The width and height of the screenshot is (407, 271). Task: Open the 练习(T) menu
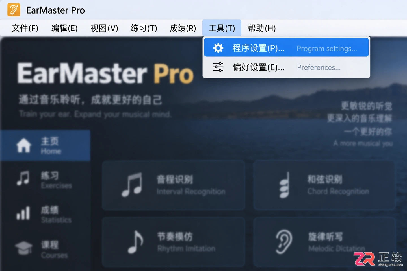click(x=144, y=28)
